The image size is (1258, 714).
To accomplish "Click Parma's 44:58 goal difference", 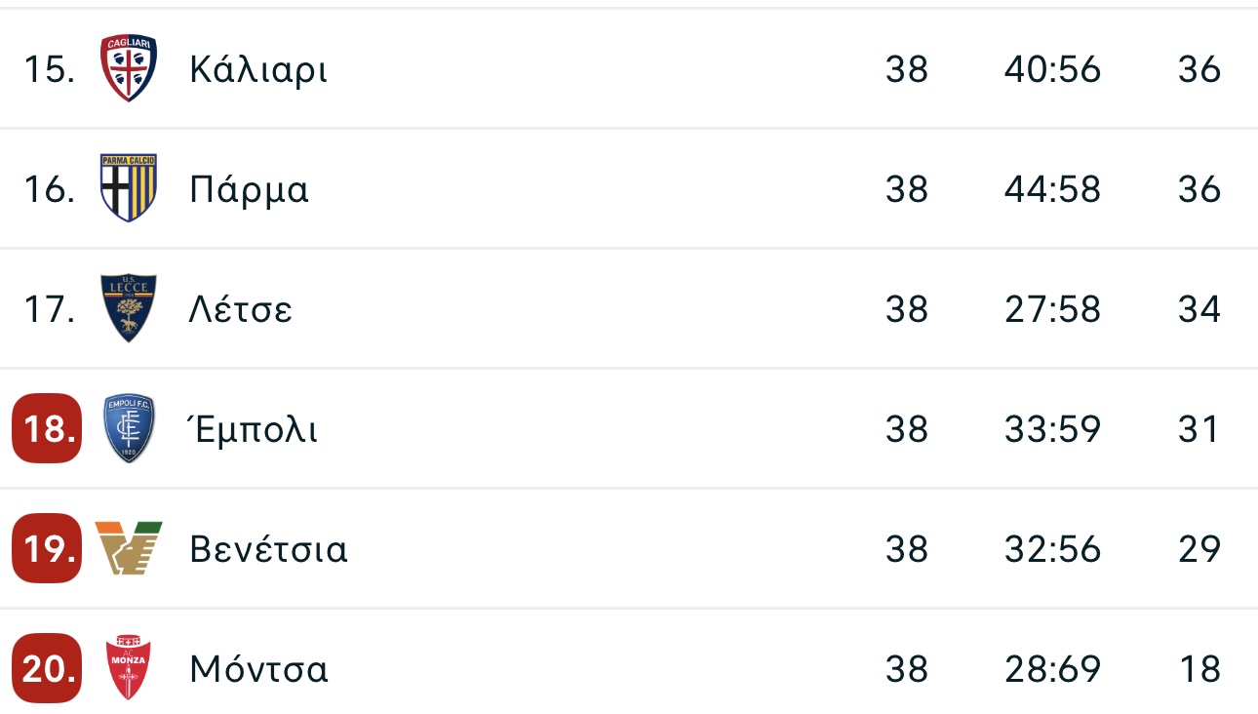I will point(1052,189).
